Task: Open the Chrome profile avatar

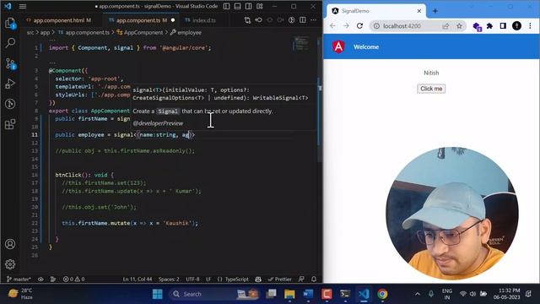Action: [x=516, y=26]
